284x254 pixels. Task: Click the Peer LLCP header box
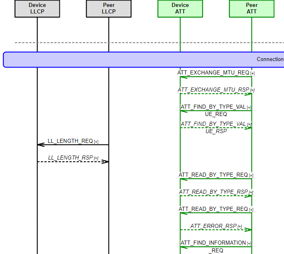108,9
